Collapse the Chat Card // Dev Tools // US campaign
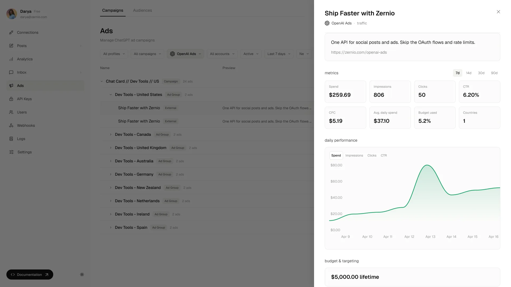Viewport: 511px width, 287px height. coord(102,81)
